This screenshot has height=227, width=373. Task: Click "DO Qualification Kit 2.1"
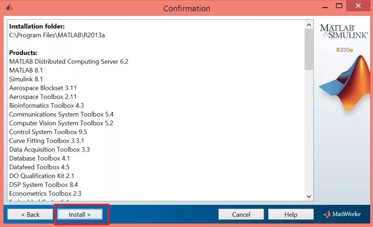[42, 176]
